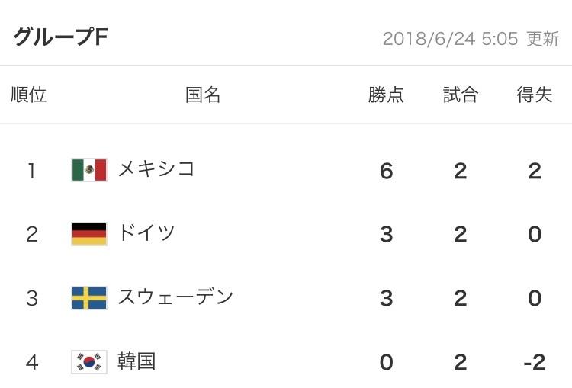The height and width of the screenshot is (388, 572).
Task: Open the スウェーデン team name
Action: tap(175, 297)
